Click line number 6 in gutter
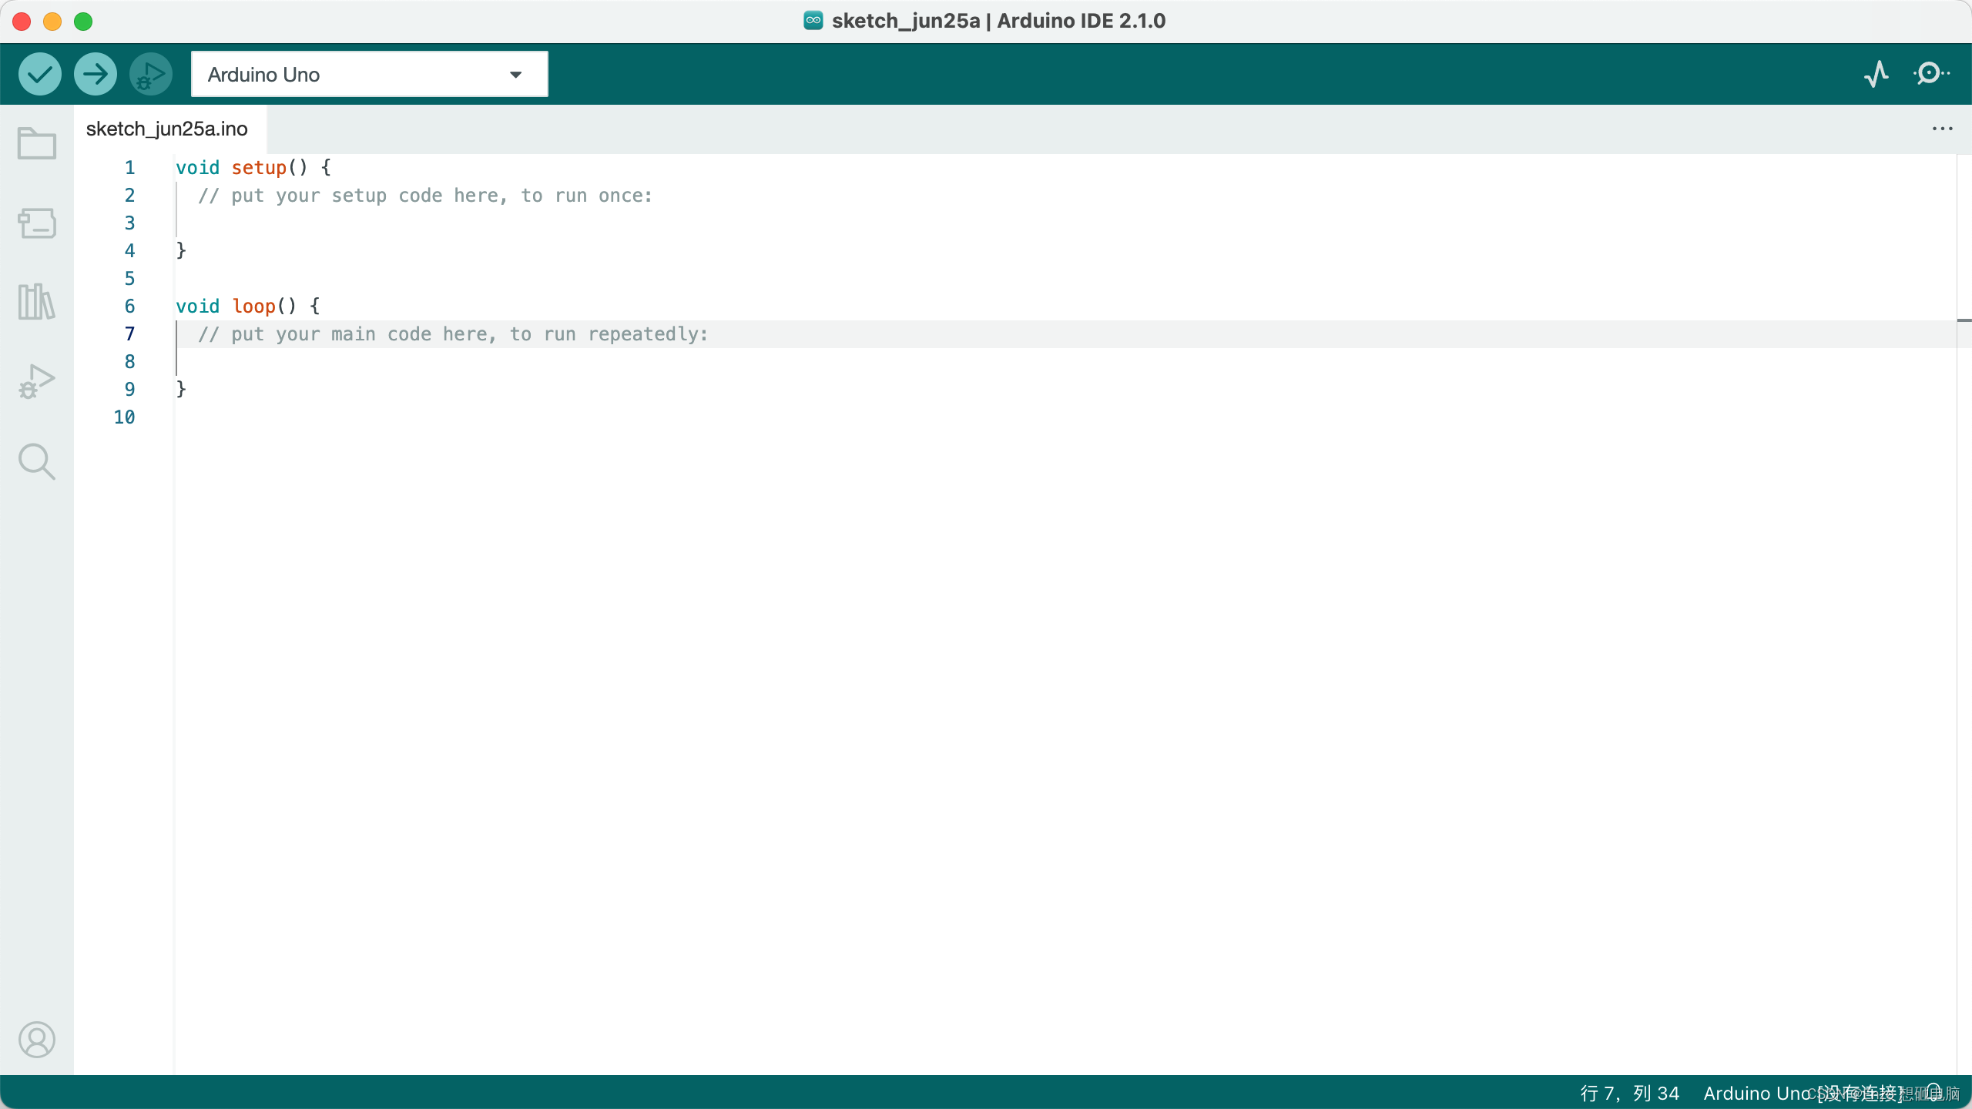This screenshot has height=1109, width=1972. 129,307
